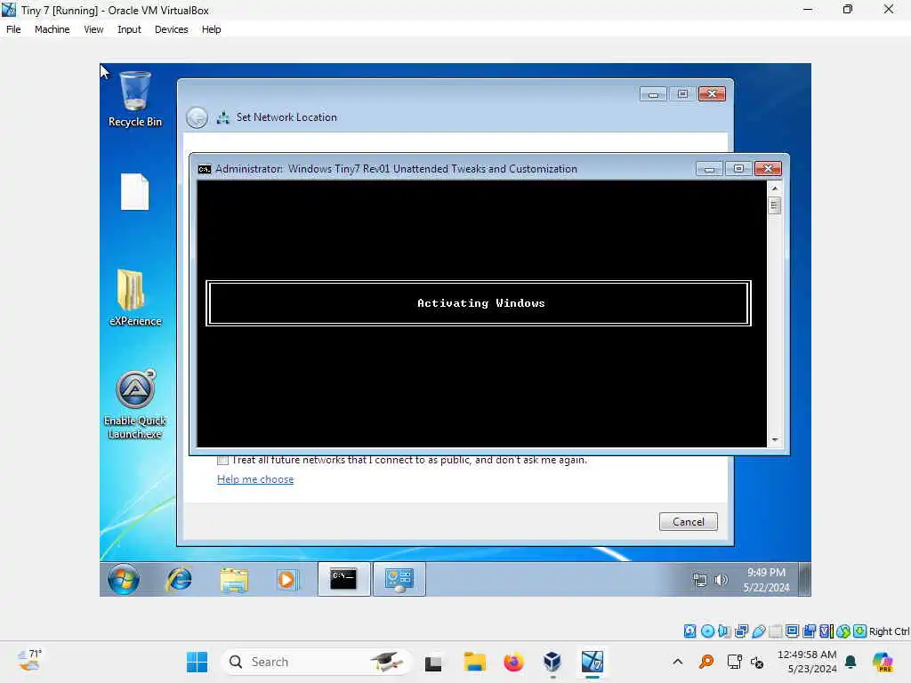Open Windows Media Player taskbar icon

click(x=286, y=580)
